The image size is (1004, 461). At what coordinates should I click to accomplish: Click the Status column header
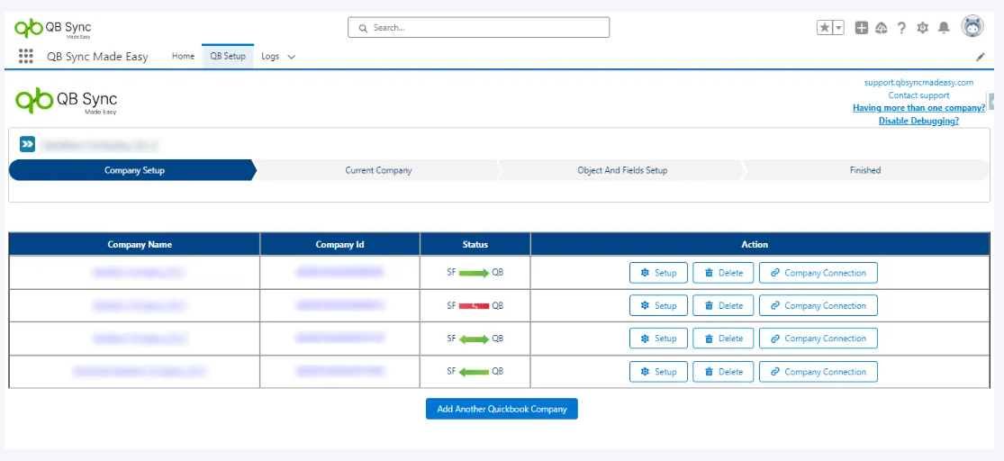(475, 245)
